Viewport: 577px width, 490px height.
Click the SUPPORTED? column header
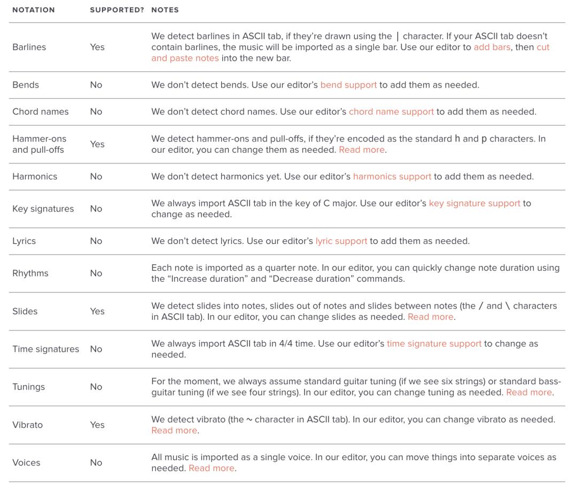point(117,10)
